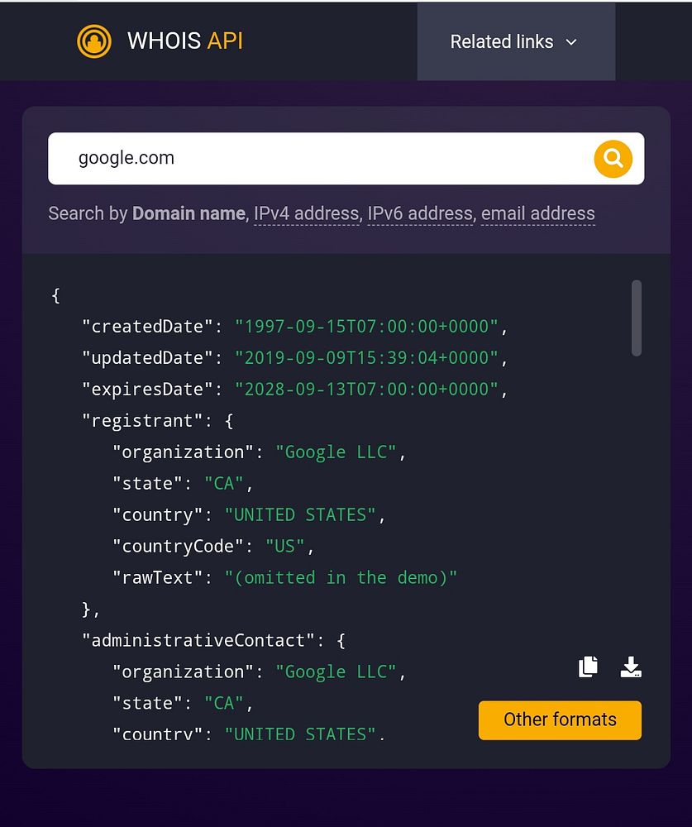The height and width of the screenshot is (827, 692).
Task: Click the updatedDate value 2019-09-09
Action: 367,358
